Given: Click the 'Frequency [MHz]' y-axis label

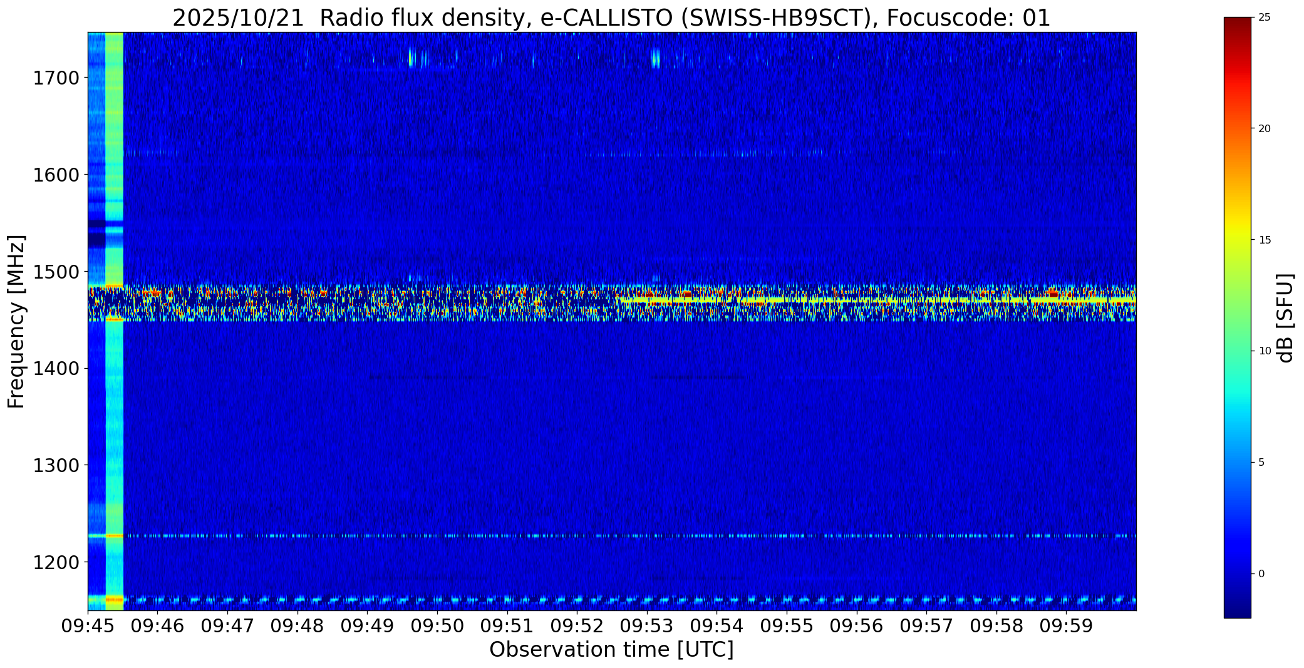Looking at the screenshot, I should pyautogui.click(x=16, y=322).
